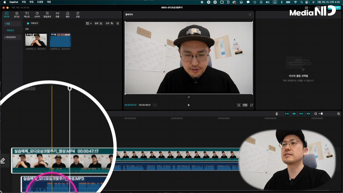Open Spotlight search in menu bar

tap(302, 2)
